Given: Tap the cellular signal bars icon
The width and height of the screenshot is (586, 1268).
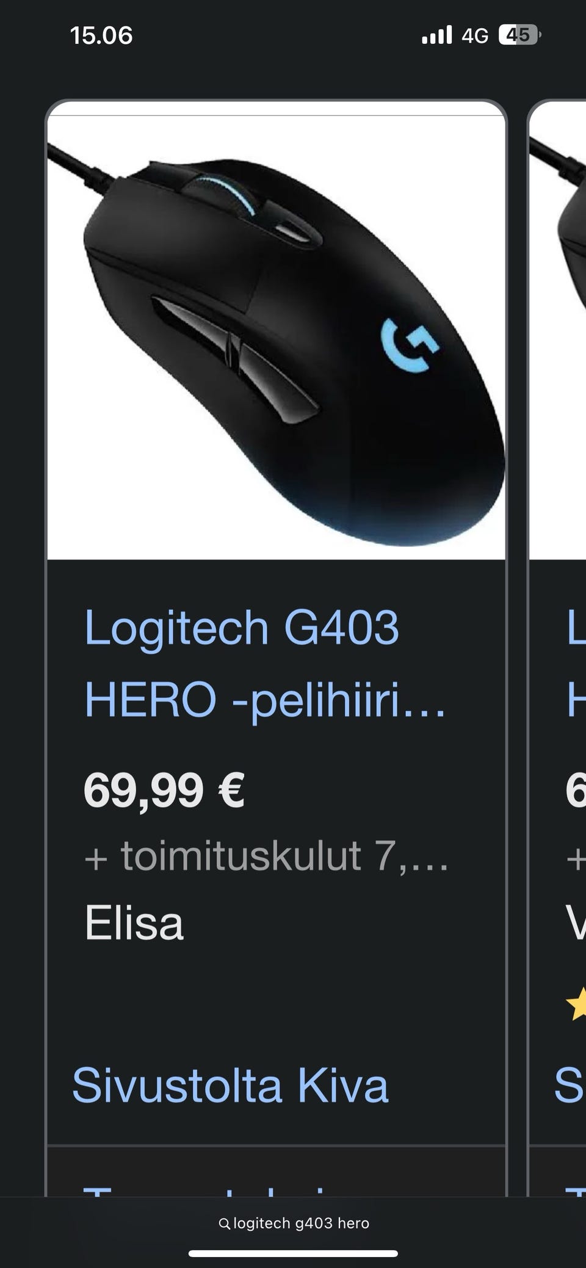Looking at the screenshot, I should click(437, 35).
